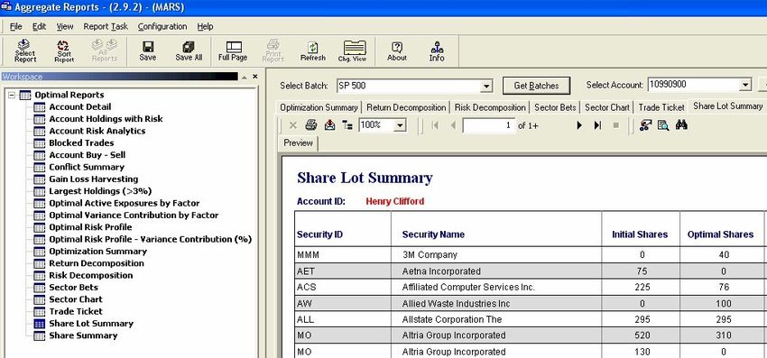Image resolution: width=767 pixels, height=358 pixels.
Task: Save all reports with Save All
Action: click(x=189, y=50)
